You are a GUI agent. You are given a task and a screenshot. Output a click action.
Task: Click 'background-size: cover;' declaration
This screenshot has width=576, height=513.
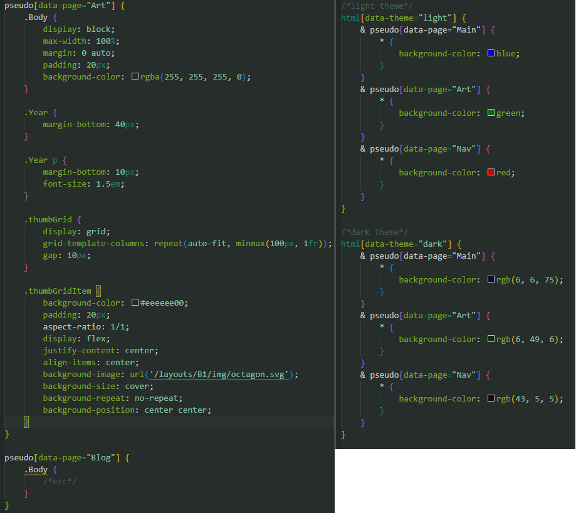tap(98, 386)
